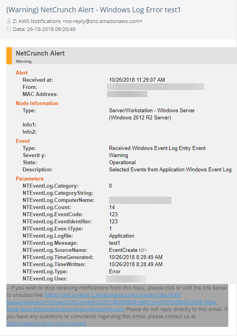Click the date 26-10-2018 09:20:40

[51, 29]
